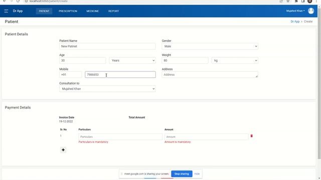Bookmark page with the star icon
This screenshot has height=180, width=321.
coord(288,1)
